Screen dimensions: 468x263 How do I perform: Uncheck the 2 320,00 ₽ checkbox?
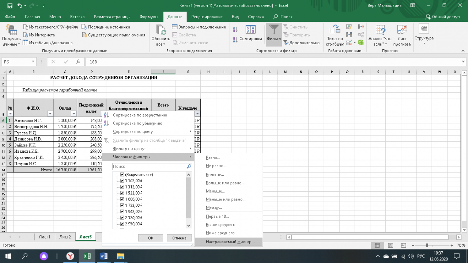pos(122,218)
